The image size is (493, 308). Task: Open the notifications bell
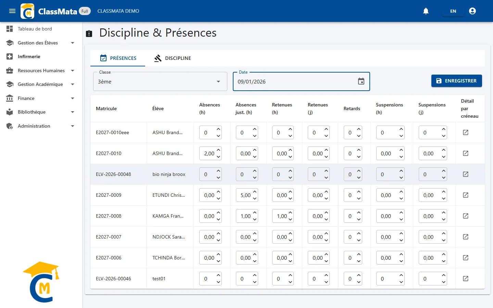point(426,11)
